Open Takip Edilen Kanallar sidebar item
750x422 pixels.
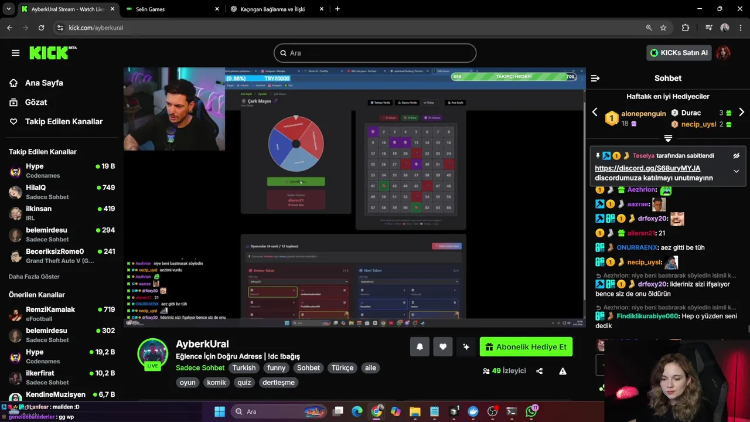click(64, 121)
